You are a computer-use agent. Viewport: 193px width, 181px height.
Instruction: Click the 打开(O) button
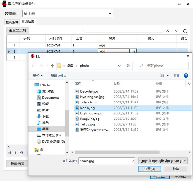tap(150, 169)
